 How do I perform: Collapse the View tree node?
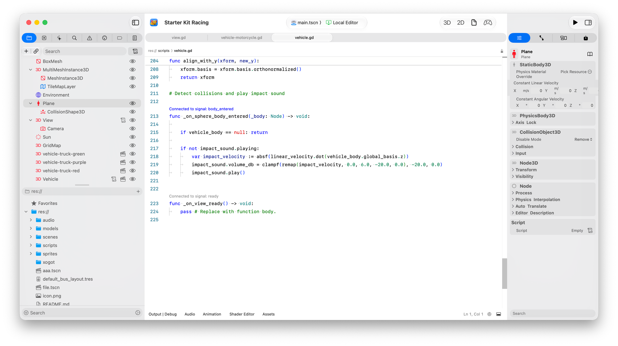click(x=31, y=120)
